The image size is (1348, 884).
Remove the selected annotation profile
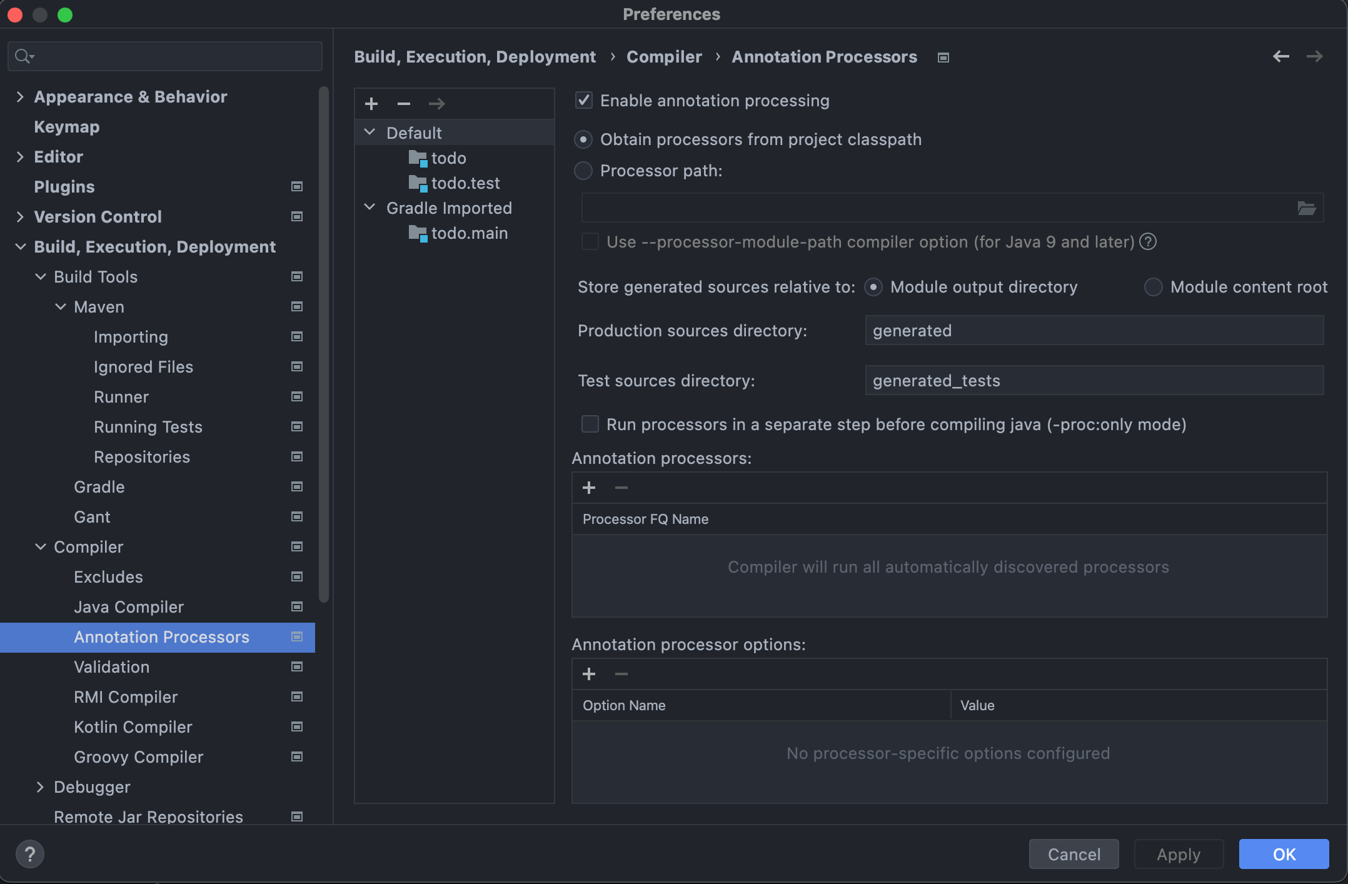pyautogui.click(x=404, y=104)
